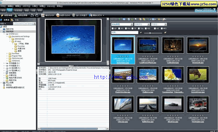Click the copy-to folder icon in browser toolbar

point(140,19)
